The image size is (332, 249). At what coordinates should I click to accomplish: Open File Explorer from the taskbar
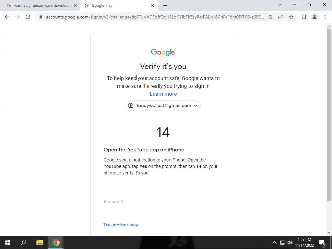tap(40, 243)
